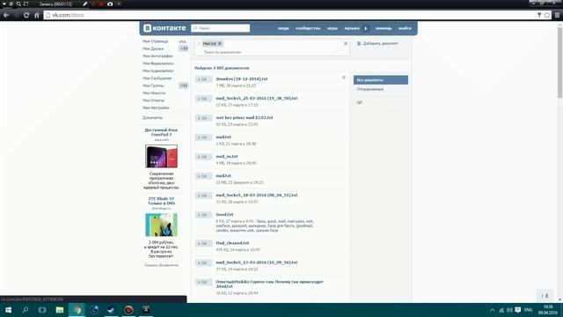Click the browser back arrow
Viewport: 563px width, 317px height.
tap(6, 15)
